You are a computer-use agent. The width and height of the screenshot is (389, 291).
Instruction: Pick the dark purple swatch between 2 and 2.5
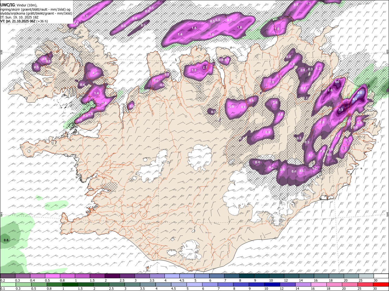(x=112, y=276)
